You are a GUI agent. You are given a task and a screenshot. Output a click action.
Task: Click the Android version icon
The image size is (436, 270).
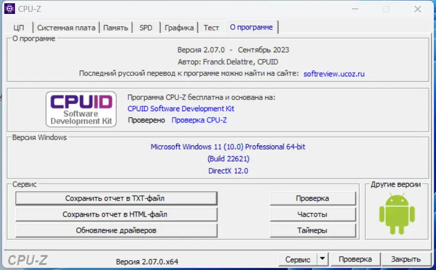click(x=397, y=214)
